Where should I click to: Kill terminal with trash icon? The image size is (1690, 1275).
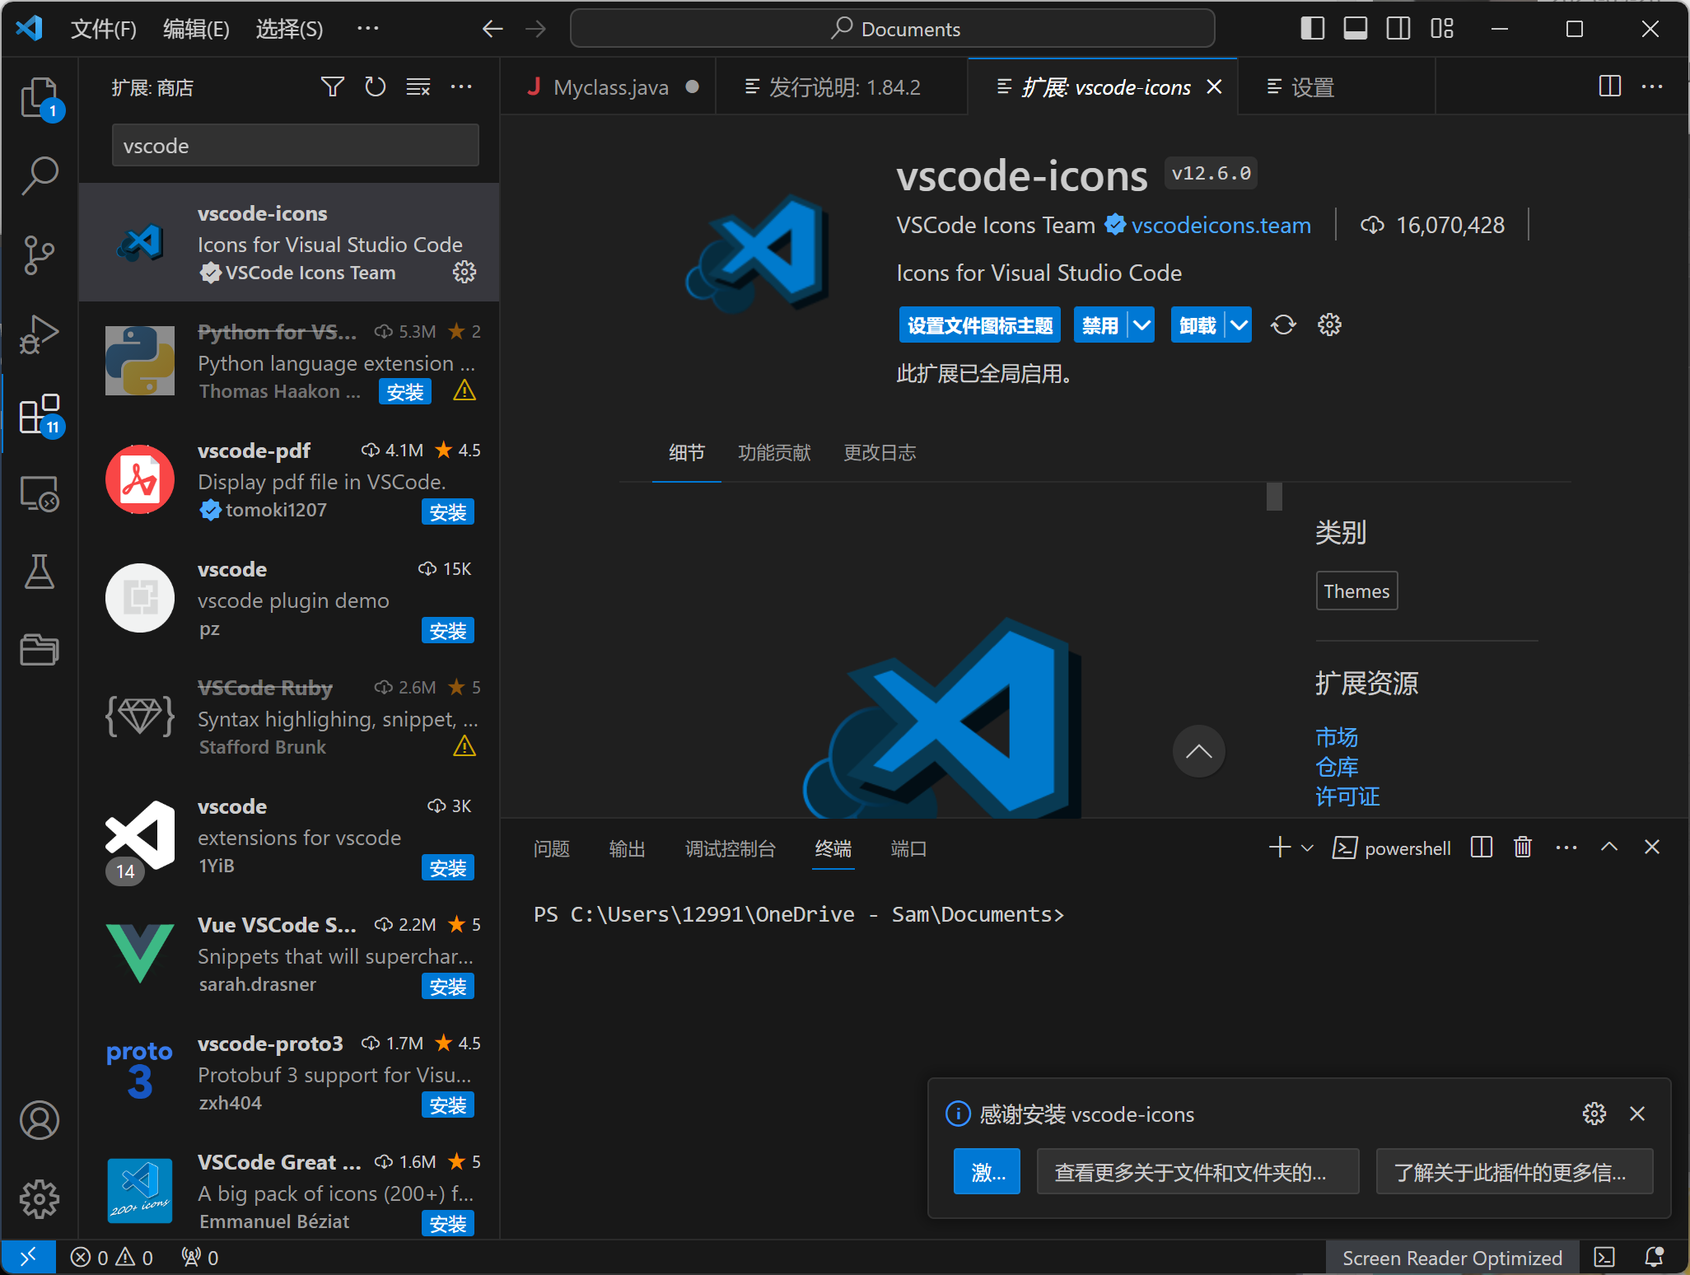click(1523, 848)
